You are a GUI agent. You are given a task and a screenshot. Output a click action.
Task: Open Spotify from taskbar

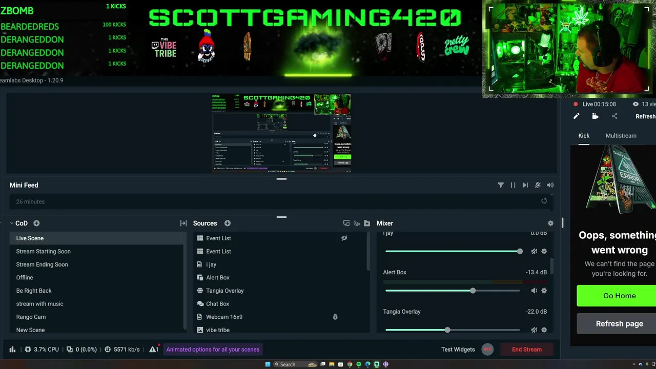(x=359, y=364)
